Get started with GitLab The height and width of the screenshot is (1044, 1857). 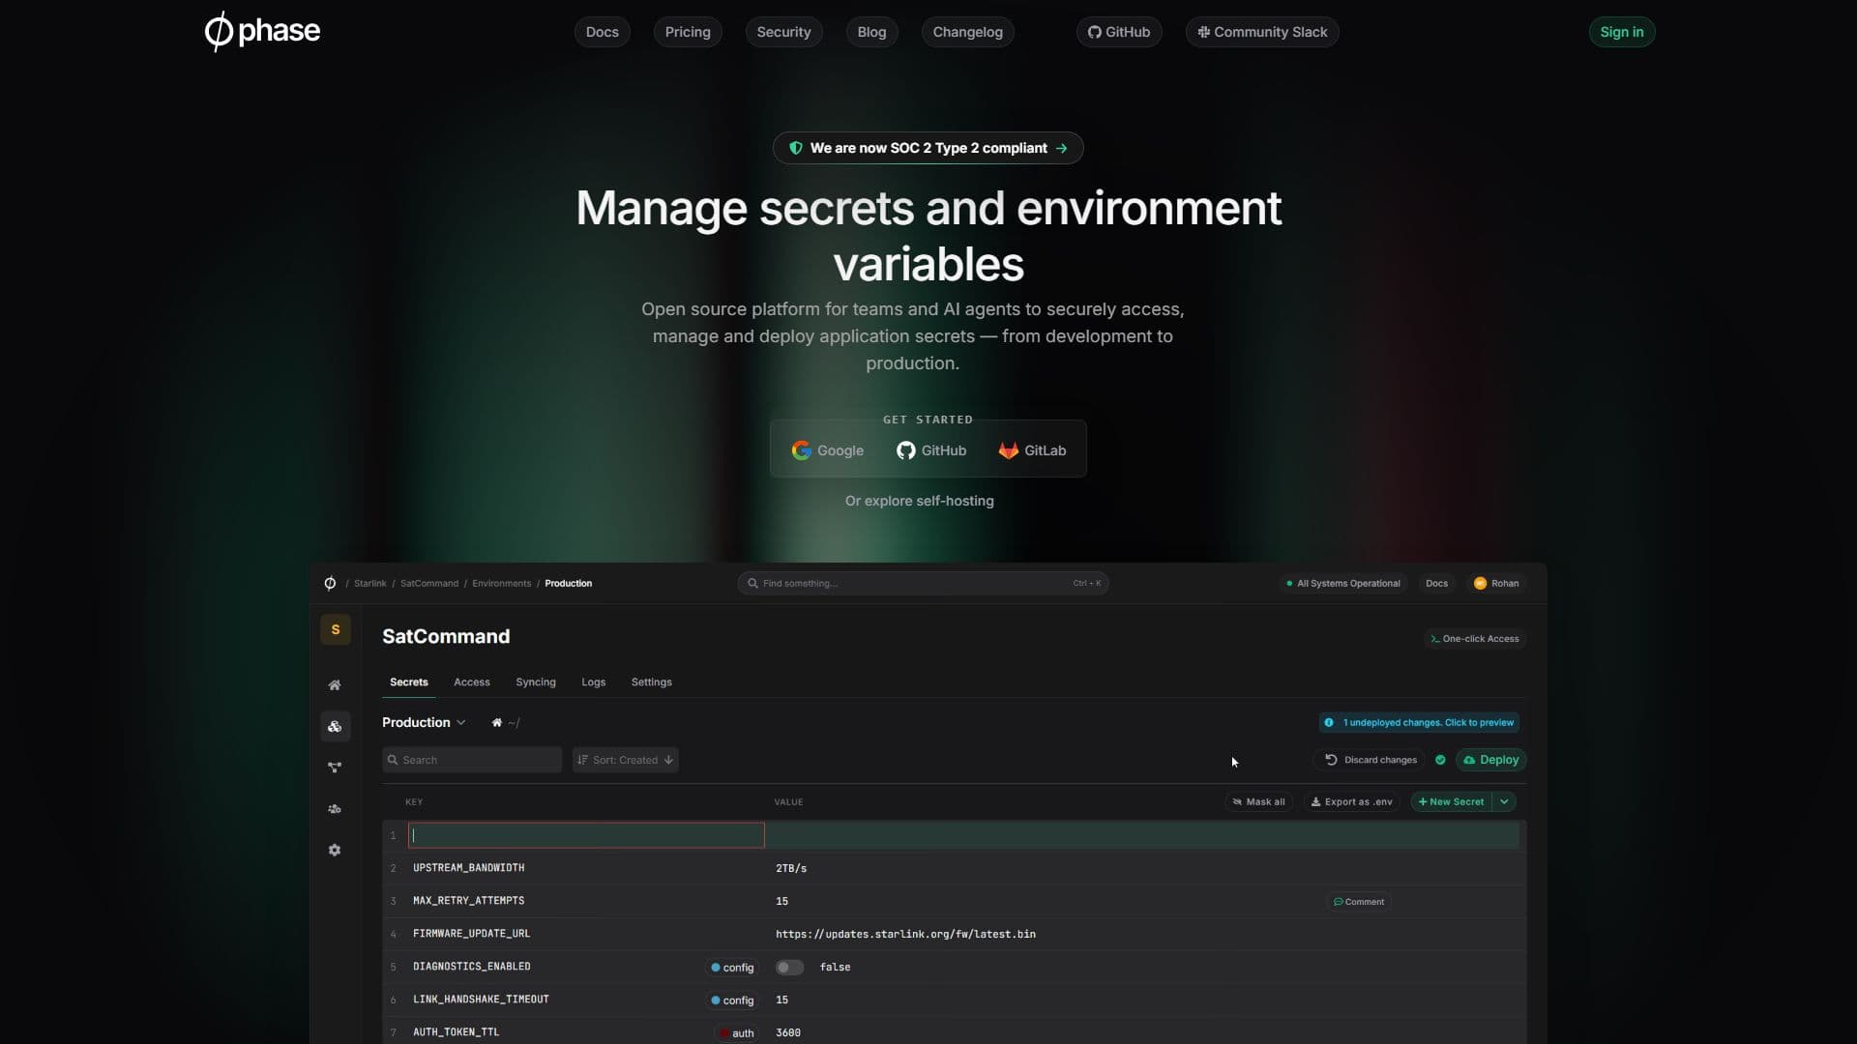pos(1032,450)
